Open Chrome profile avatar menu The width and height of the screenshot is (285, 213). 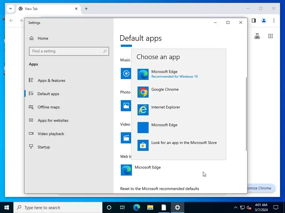pos(264,21)
